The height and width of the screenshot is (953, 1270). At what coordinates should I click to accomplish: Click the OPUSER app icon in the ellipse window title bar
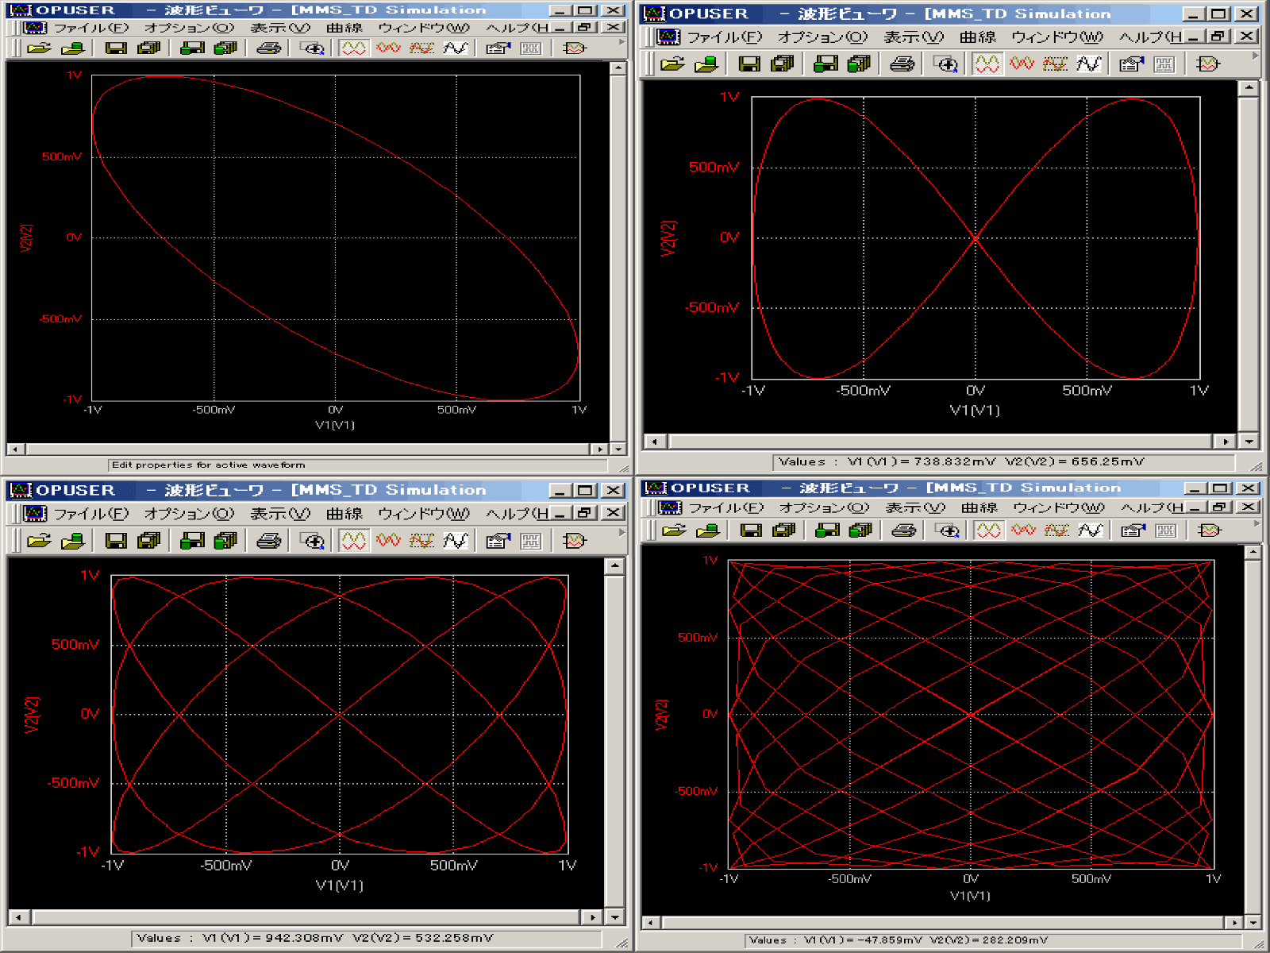20,10
